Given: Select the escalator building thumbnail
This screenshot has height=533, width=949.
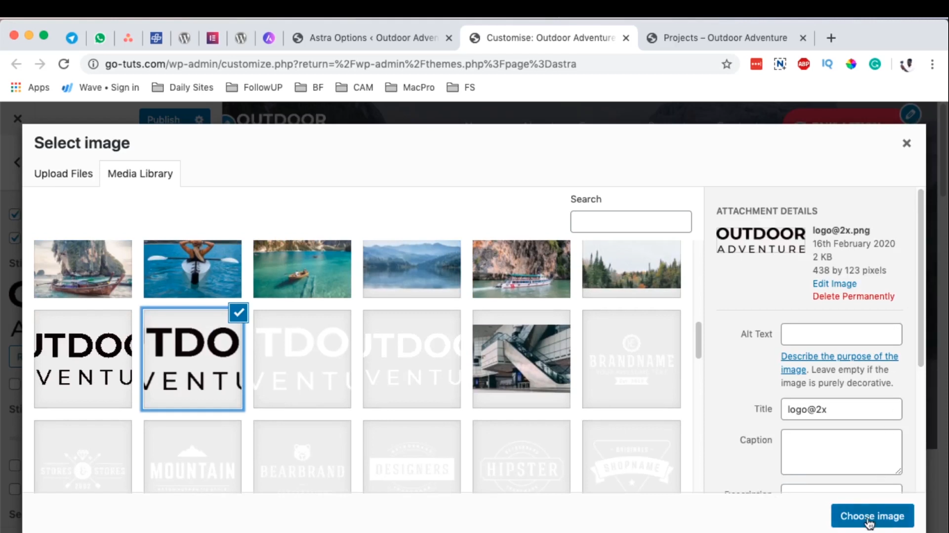Looking at the screenshot, I should pos(522,359).
